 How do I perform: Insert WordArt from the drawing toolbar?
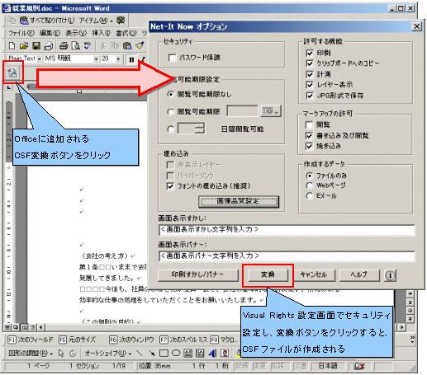[x=212, y=353]
